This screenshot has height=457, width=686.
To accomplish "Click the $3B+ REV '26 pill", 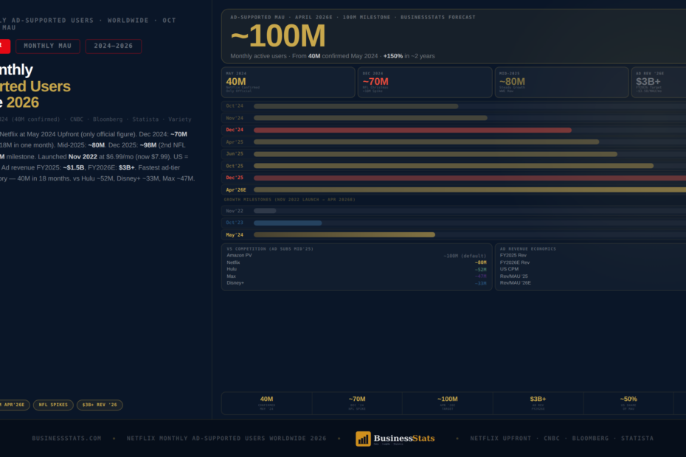I will point(100,405).
